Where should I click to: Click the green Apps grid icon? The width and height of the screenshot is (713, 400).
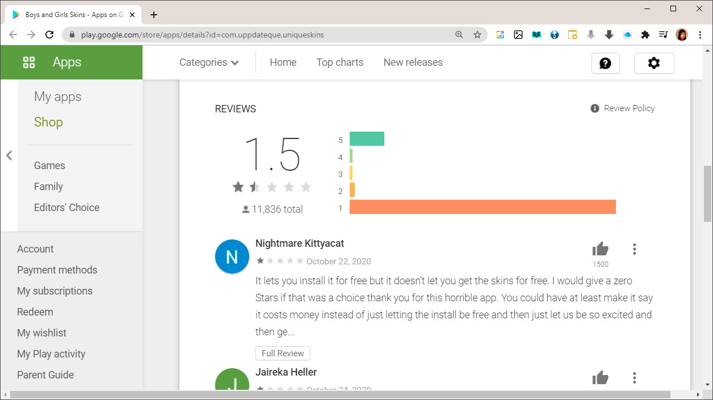pos(29,62)
